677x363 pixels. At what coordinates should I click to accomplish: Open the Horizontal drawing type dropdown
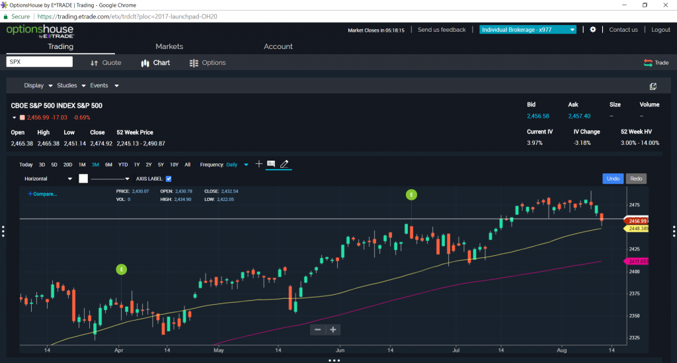48,179
